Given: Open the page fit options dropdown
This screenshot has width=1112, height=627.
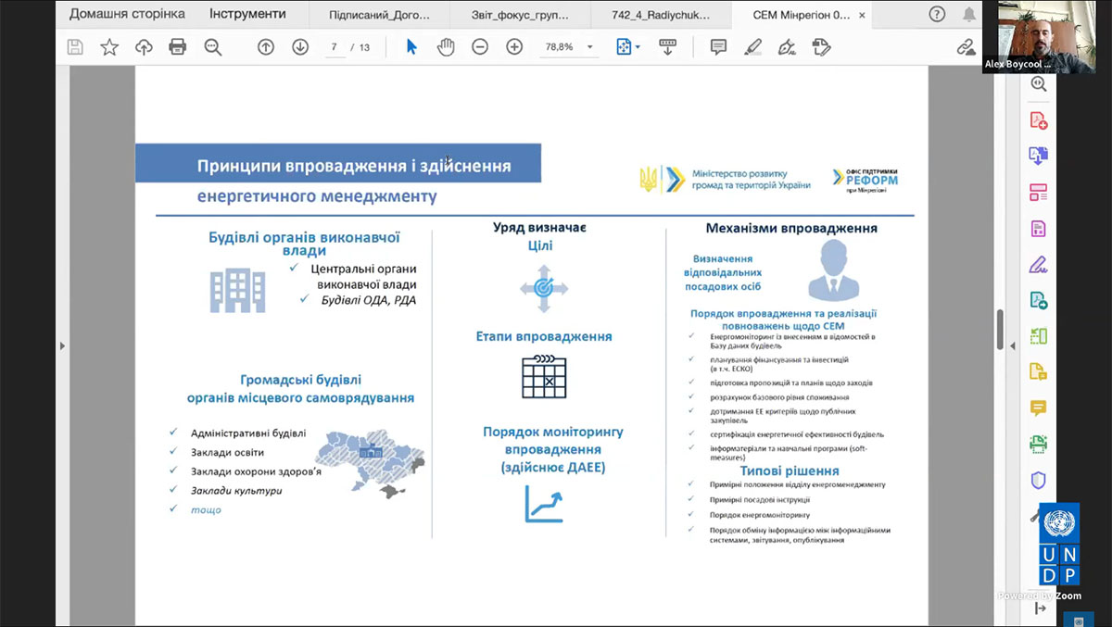Looking at the screenshot, I should [x=629, y=47].
